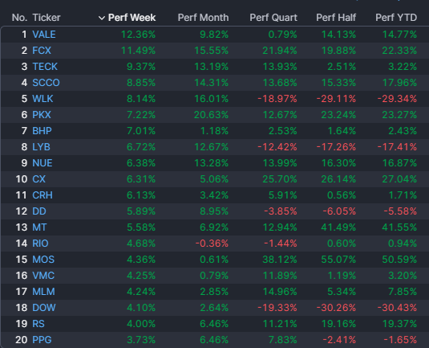The height and width of the screenshot is (348, 429).
Task: Sort table by Perf YTD header
Action: click(x=396, y=18)
